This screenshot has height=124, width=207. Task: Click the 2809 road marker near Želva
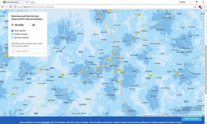click(x=184, y=78)
